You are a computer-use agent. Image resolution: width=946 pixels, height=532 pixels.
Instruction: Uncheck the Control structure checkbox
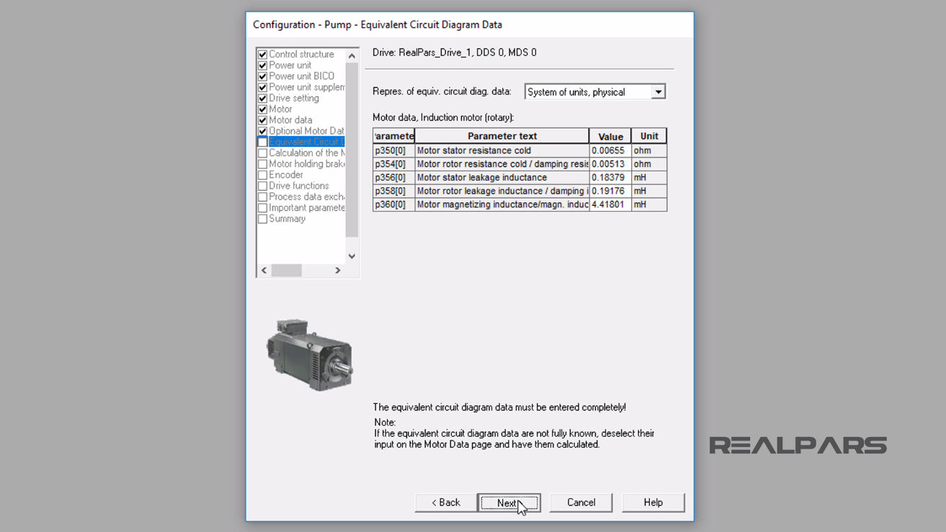(x=263, y=54)
